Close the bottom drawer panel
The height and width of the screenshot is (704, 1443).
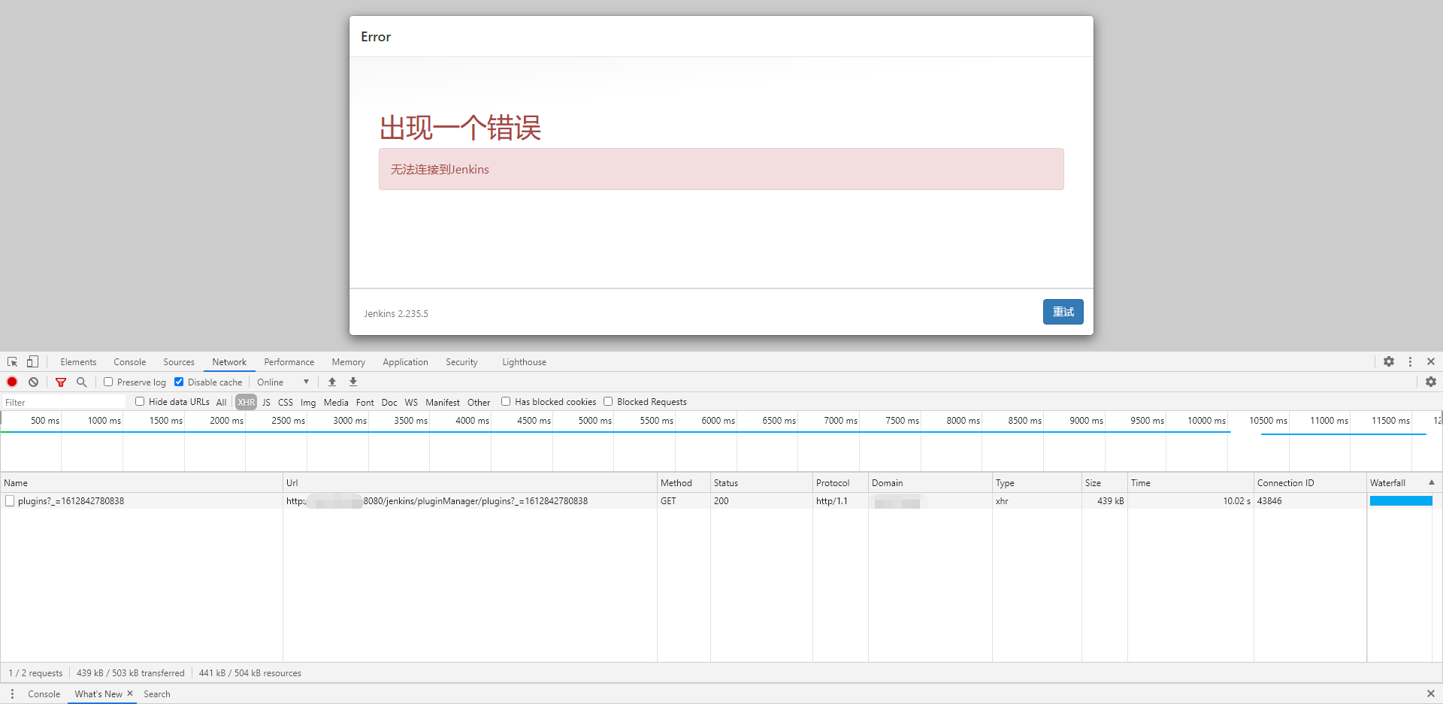point(1431,693)
